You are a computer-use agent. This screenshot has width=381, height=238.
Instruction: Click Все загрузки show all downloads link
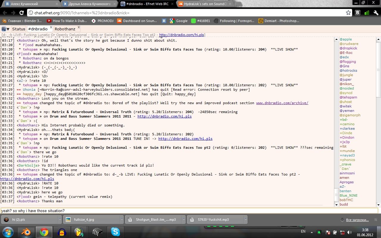click(357, 220)
